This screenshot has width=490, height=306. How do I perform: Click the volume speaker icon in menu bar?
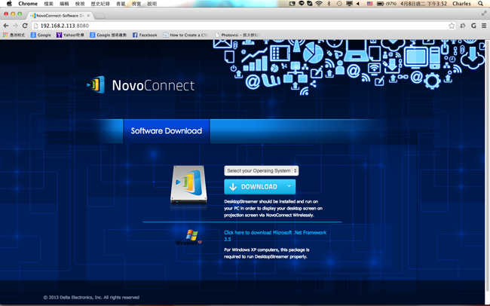pos(358,4)
